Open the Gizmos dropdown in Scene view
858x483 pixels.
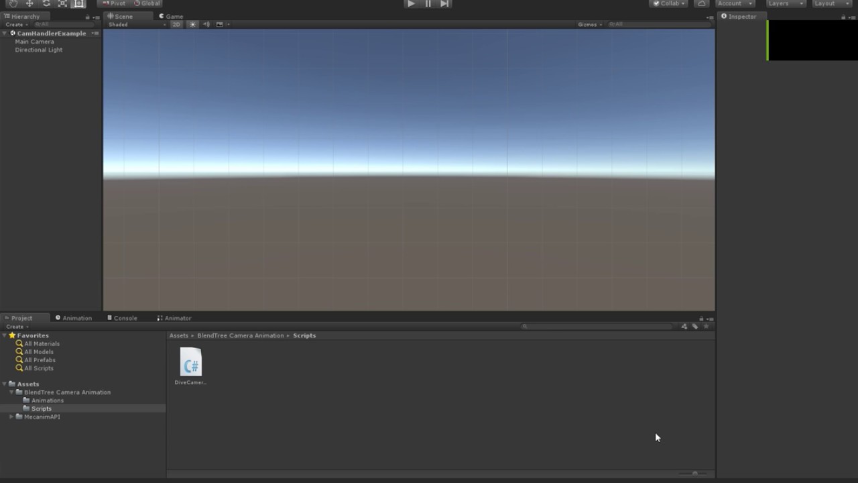589,24
